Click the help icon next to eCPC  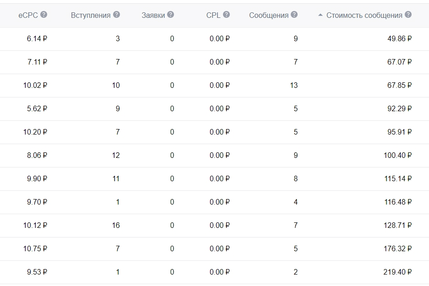pyautogui.click(x=44, y=15)
